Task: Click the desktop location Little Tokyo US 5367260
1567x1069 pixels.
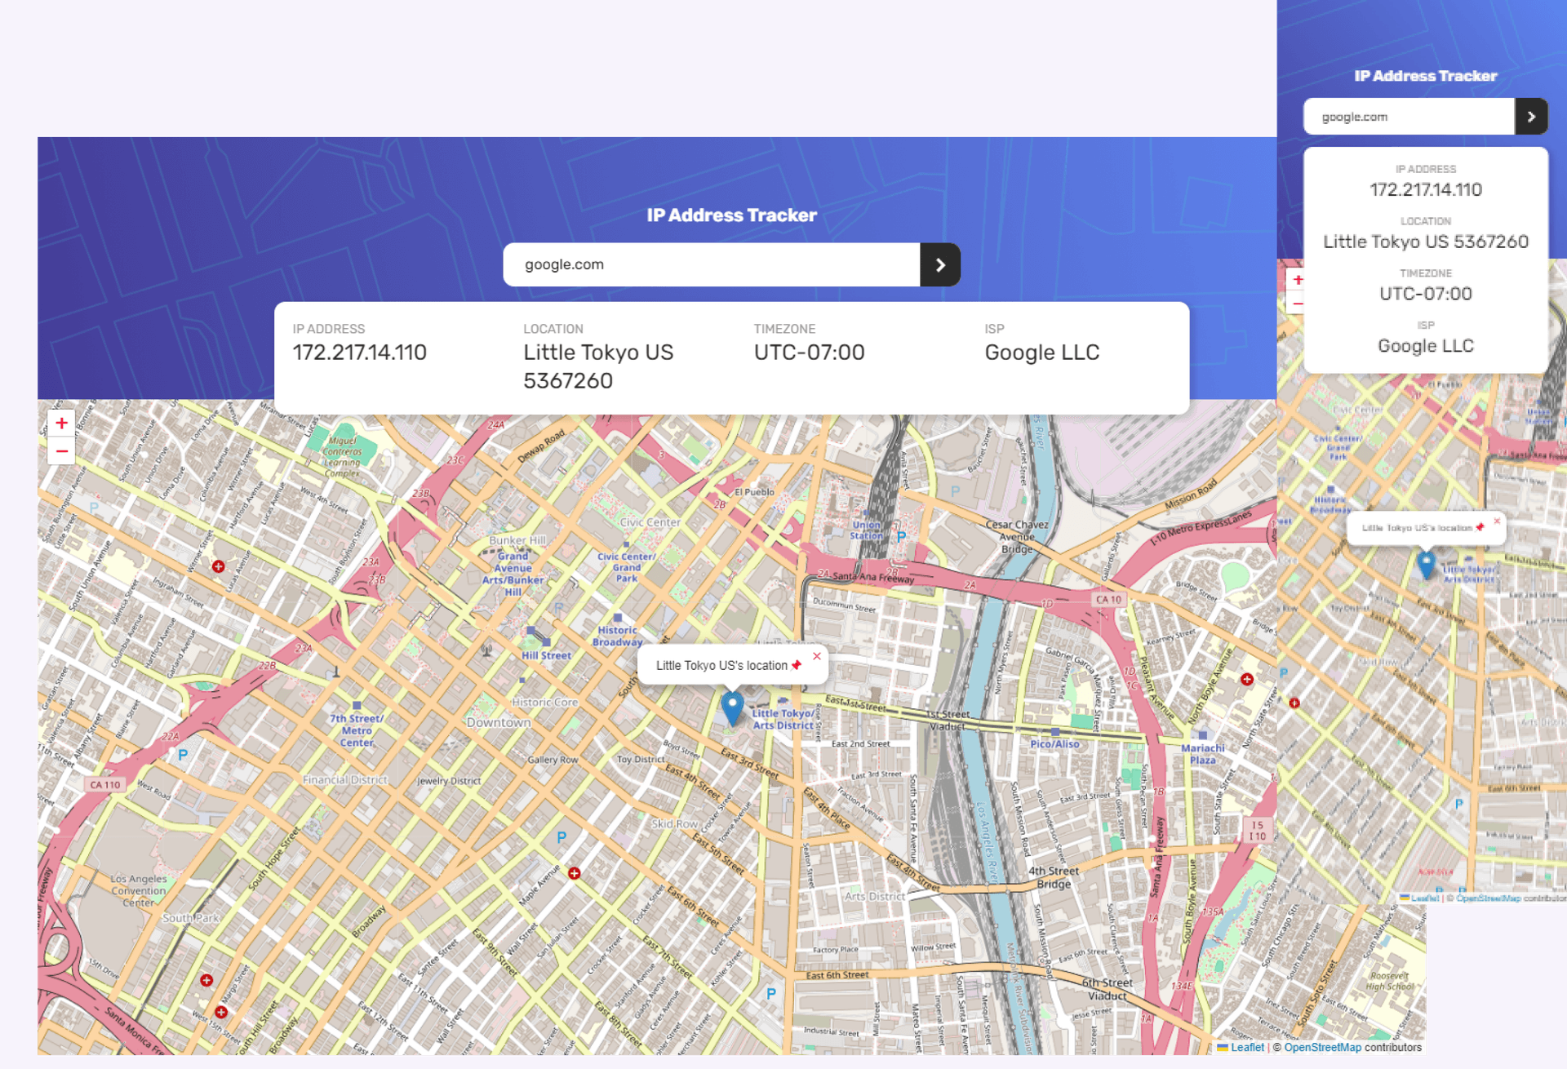Action: tap(598, 366)
